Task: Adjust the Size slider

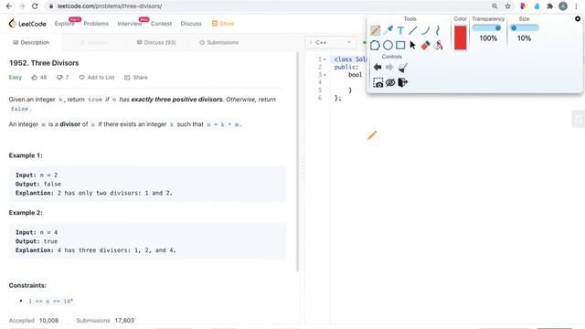Action: [x=524, y=28]
